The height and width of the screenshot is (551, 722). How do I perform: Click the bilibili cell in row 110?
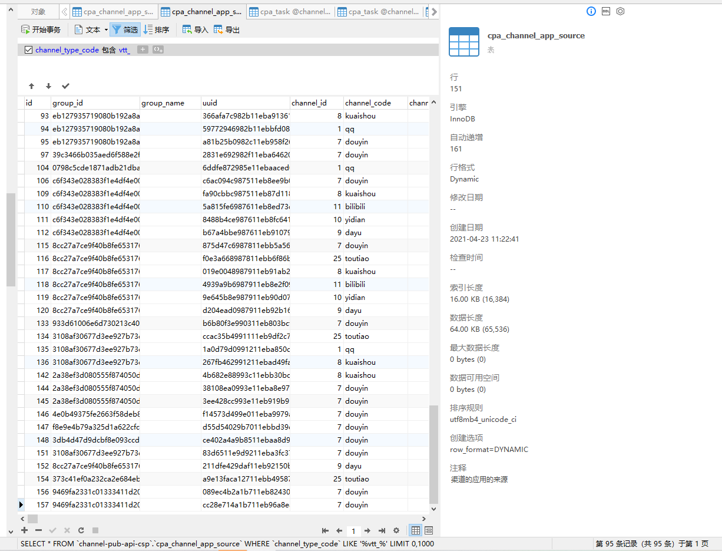[375, 207]
